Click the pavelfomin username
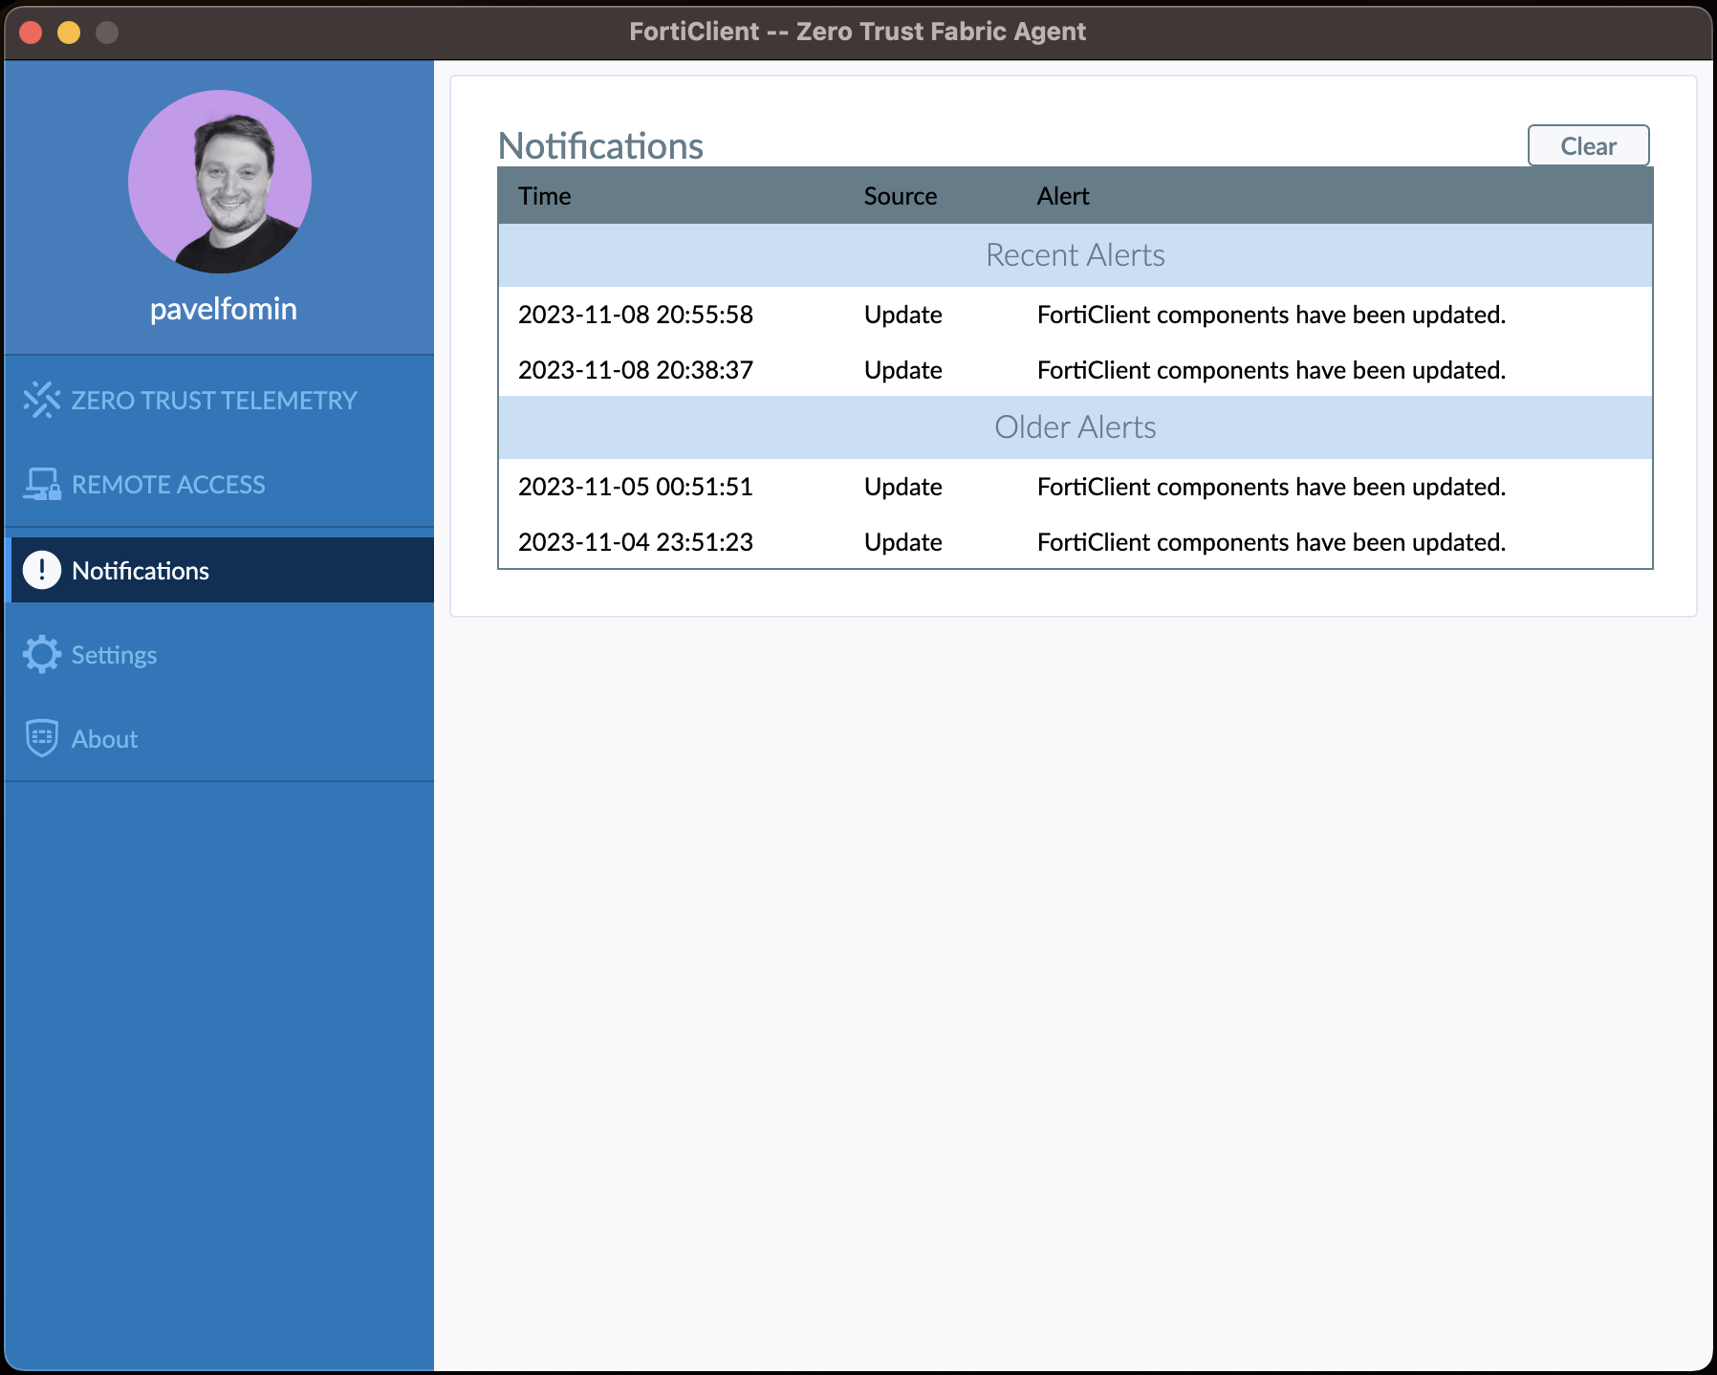This screenshot has height=1375, width=1717. [223, 309]
